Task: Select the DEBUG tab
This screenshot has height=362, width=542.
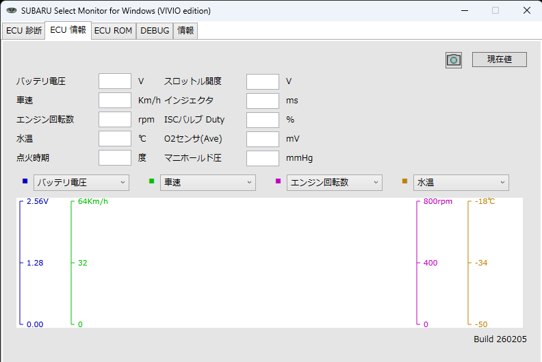Action: [x=155, y=31]
